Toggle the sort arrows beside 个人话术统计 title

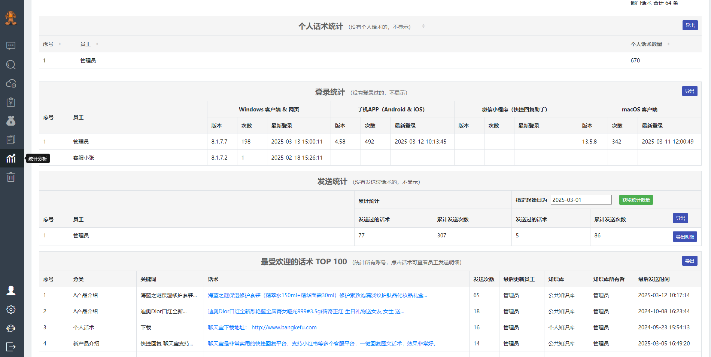[x=423, y=26]
